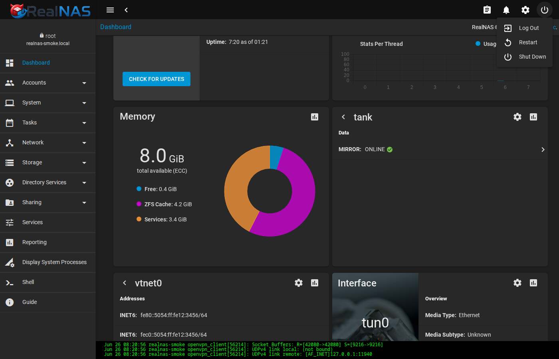The height and width of the screenshot is (359, 559).
Task: Open Display System Processes in sidebar
Action: coord(48,262)
